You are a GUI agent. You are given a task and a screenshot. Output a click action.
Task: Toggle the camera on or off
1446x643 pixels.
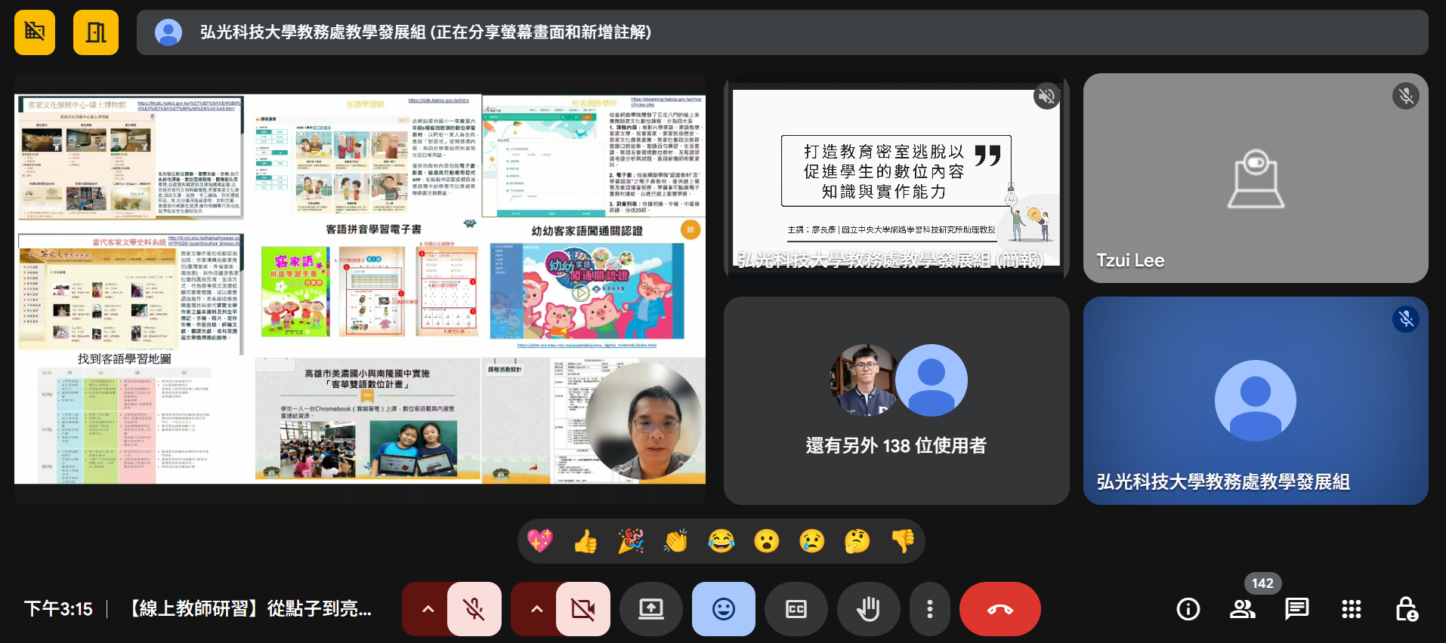[582, 609]
